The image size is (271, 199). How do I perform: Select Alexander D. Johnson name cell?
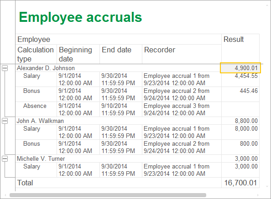pyautogui.click(x=119, y=68)
